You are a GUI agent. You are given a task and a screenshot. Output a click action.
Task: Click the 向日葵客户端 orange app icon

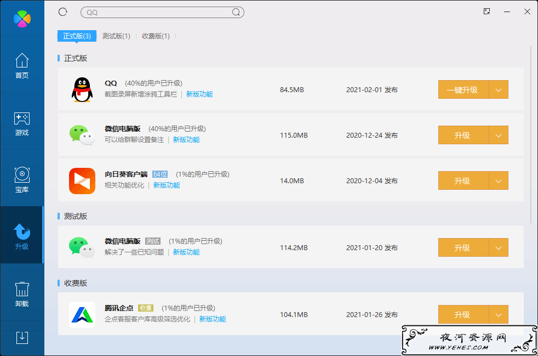(82, 181)
